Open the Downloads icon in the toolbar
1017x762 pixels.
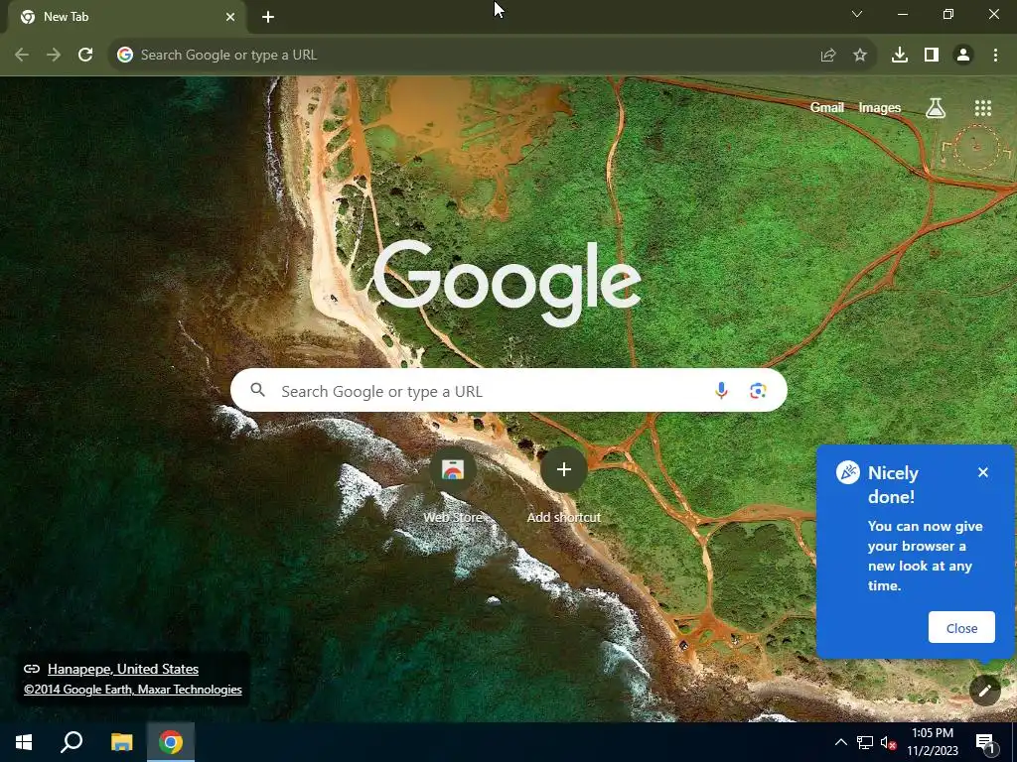click(x=900, y=56)
